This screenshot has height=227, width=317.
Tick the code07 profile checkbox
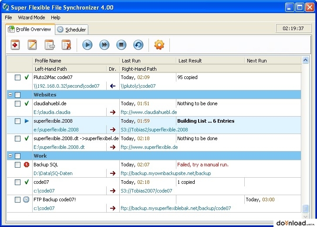tap(17, 182)
